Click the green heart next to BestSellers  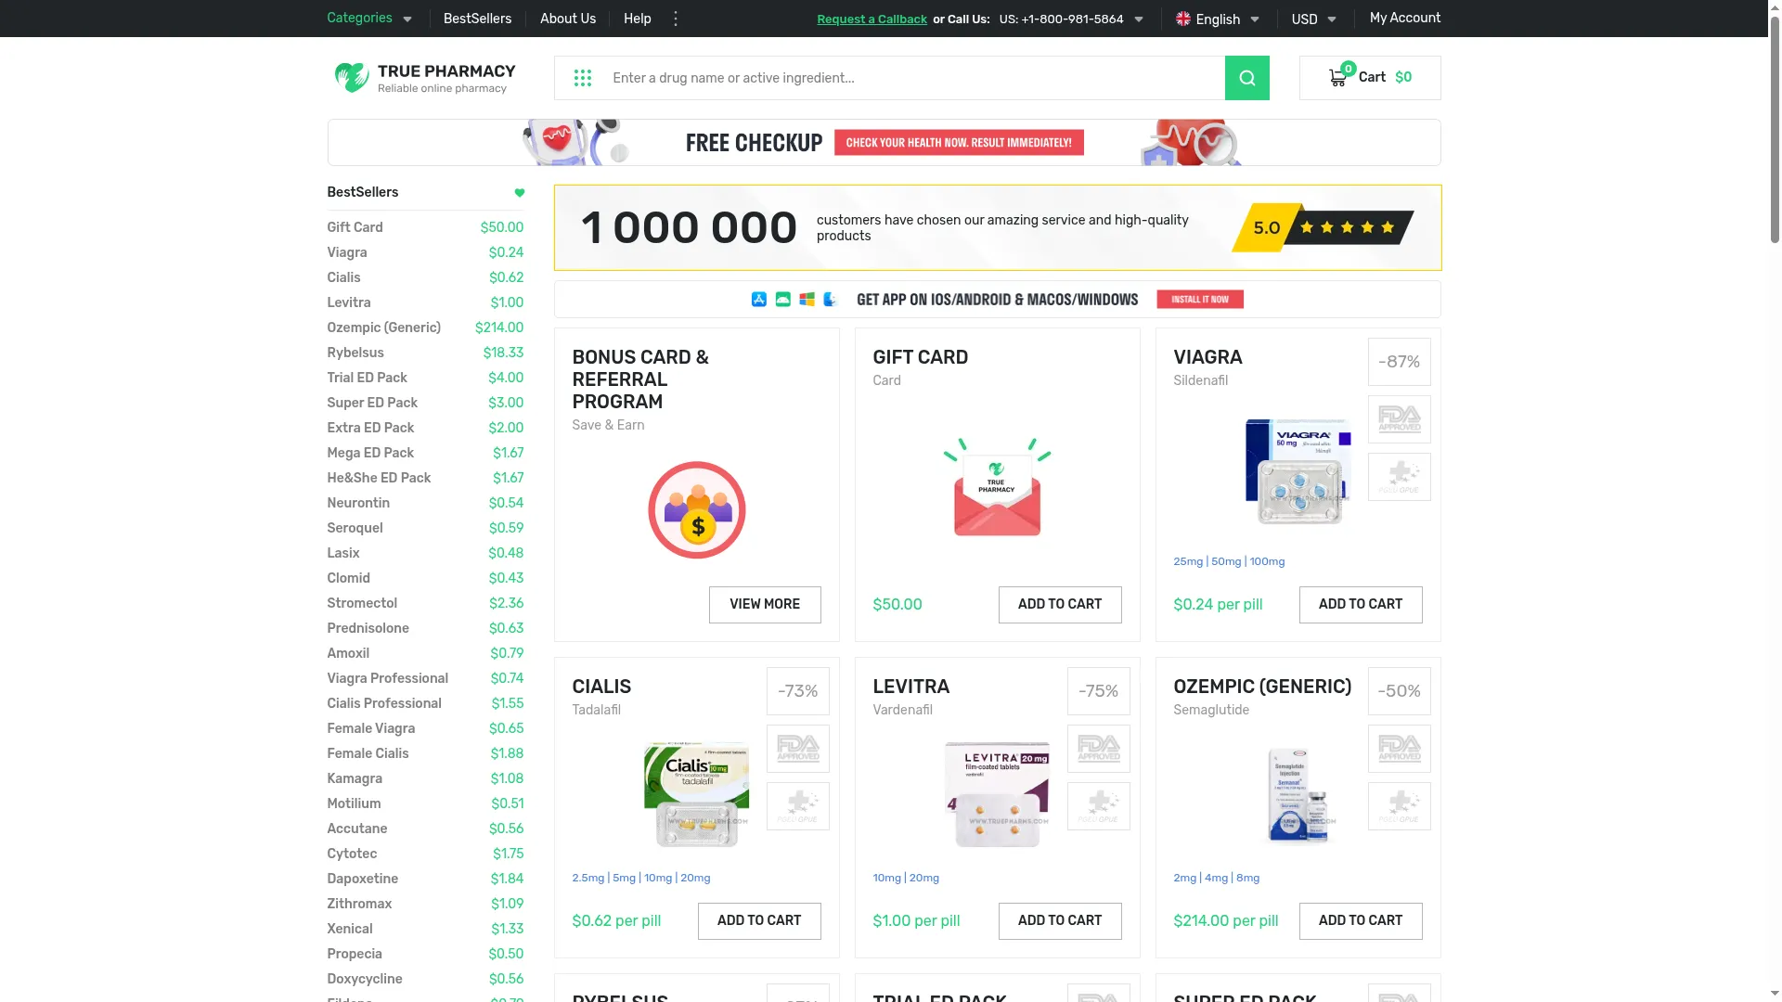(520, 193)
